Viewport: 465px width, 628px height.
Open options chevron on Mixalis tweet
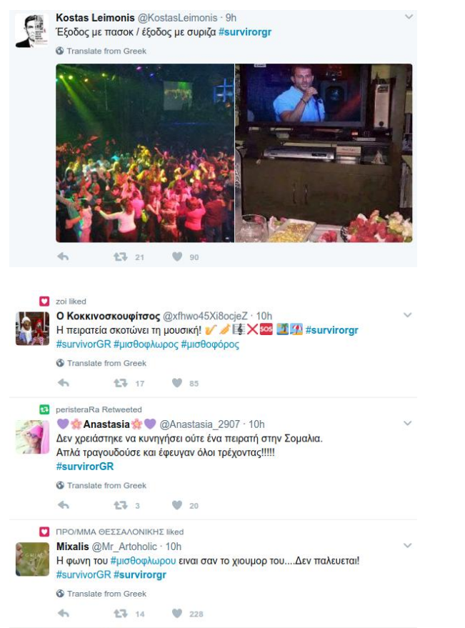coord(408,546)
